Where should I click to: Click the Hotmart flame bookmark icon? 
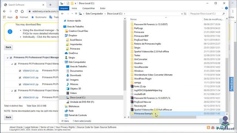(17, 17)
